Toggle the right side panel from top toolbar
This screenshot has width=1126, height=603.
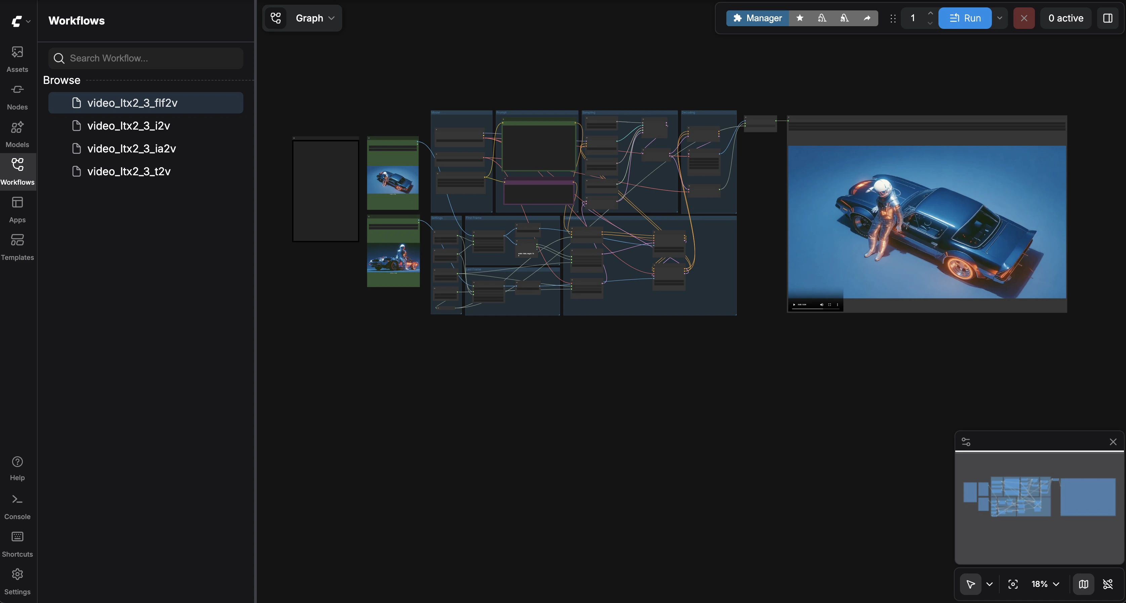pos(1109,18)
